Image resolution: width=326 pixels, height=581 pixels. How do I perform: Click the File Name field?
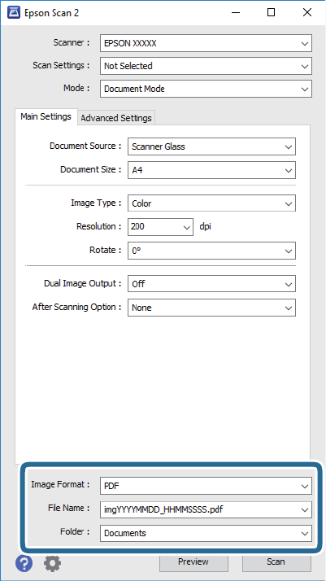coord(206,510)
